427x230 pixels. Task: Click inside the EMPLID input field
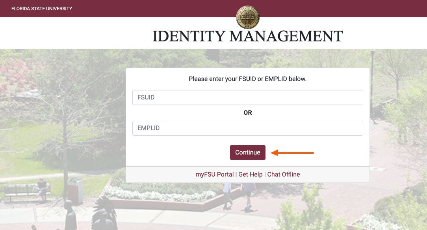pos(247,128)
